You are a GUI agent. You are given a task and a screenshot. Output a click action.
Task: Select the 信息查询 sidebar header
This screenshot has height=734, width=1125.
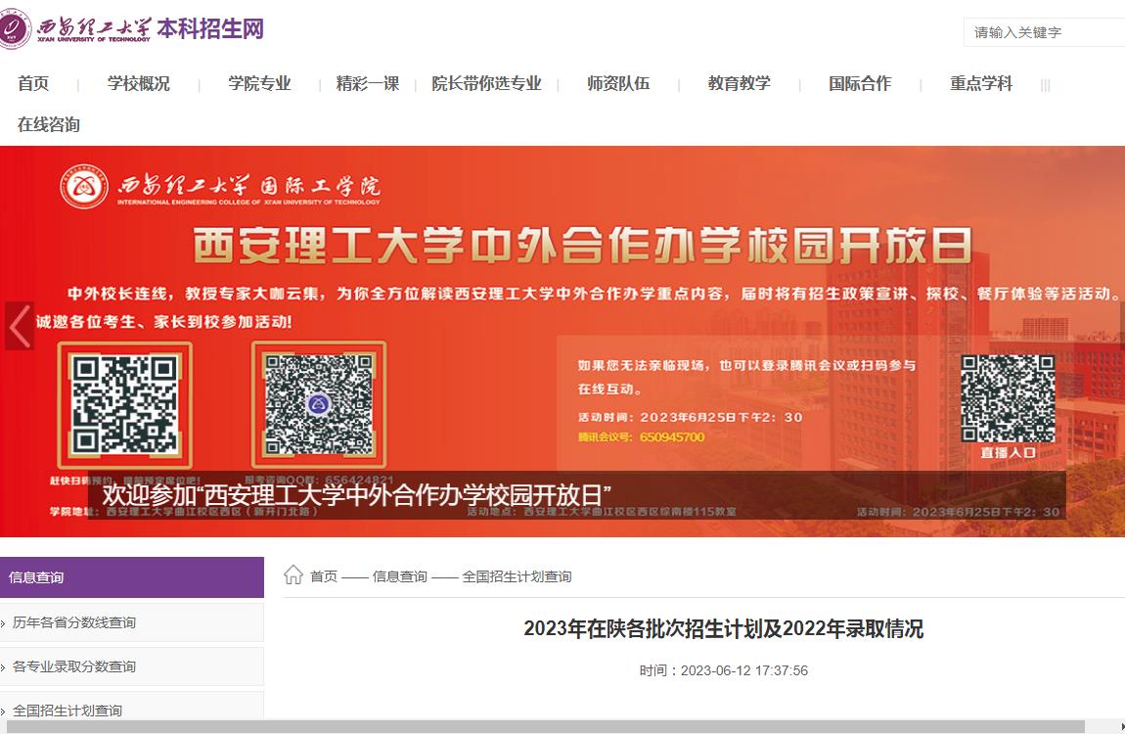click(132, 576)
